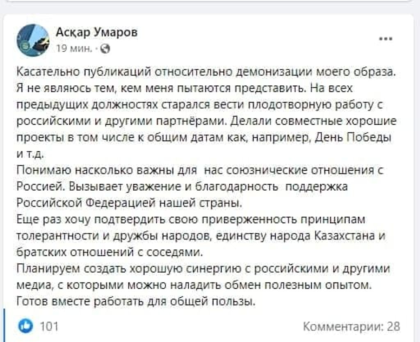Open the post options three-dot menu
Screen dimensions: 420x342
(x=386, y=39)
